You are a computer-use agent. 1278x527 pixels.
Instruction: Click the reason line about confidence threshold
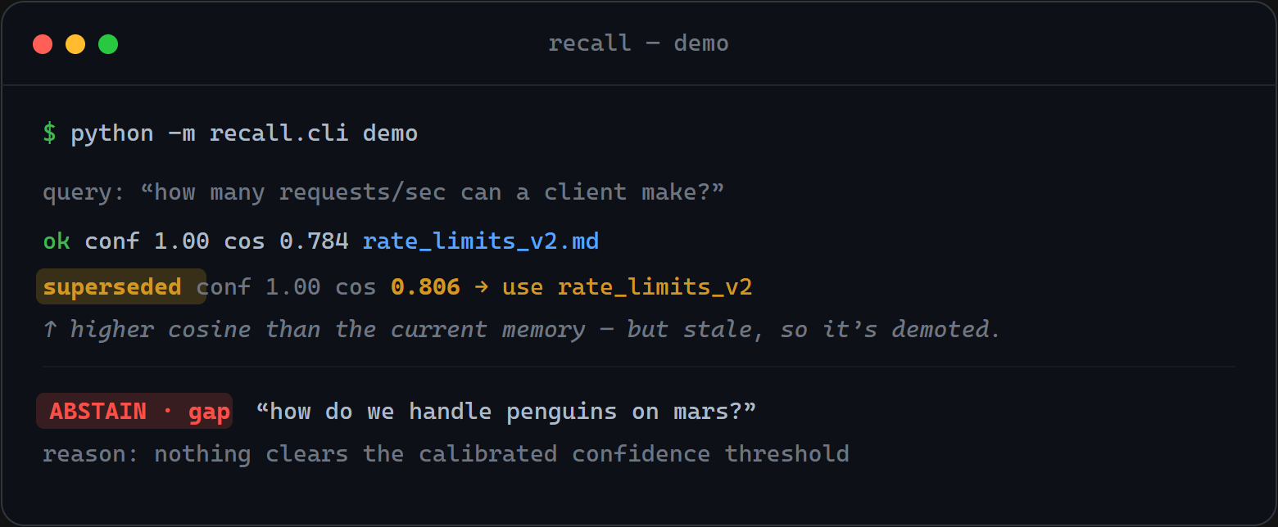[x=446, y=453]
